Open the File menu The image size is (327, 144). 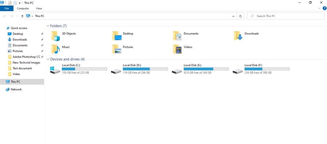click(7, 8)
